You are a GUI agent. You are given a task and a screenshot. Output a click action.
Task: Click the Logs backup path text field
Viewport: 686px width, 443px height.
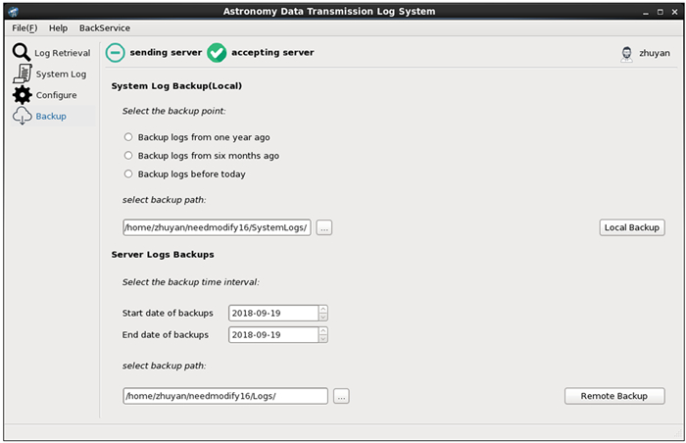(224, 396)
